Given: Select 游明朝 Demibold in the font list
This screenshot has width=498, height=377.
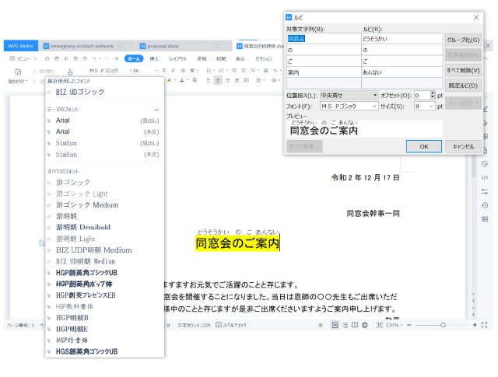Looking at the screenshot, I should (105, 227).
